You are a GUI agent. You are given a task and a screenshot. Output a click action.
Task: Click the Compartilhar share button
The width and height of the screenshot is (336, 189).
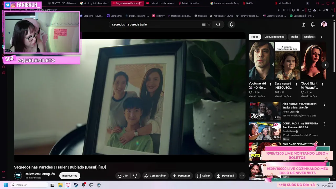click(x=155, y=176)
